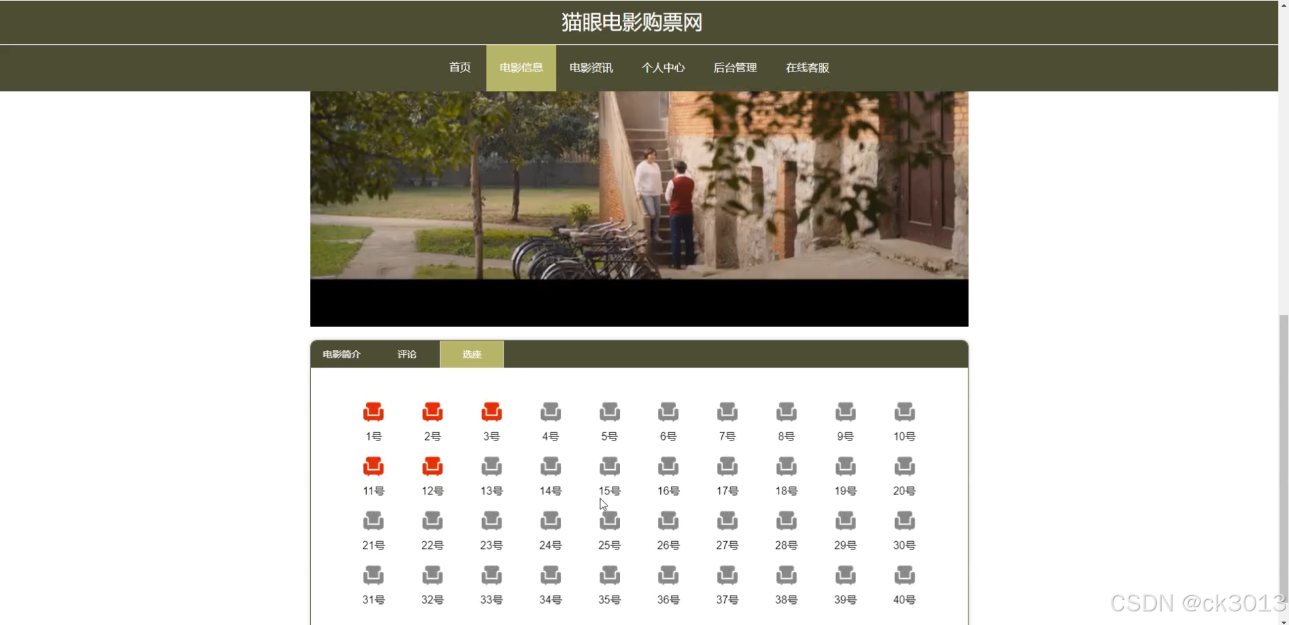The width and height of the screenshot is (1289, 625).
Task: Select seat icon 26号
Action: [668, 521]
